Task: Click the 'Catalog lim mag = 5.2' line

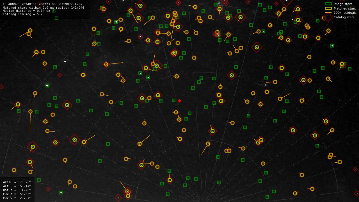Action: 23,14
